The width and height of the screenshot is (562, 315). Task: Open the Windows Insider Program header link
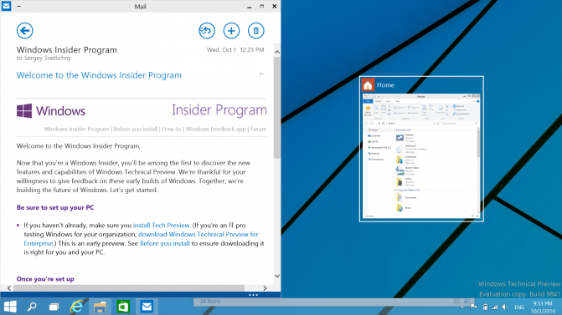76,129
